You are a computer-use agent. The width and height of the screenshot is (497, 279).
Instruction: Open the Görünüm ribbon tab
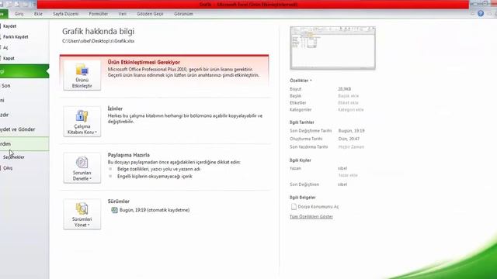click(183, 14)
